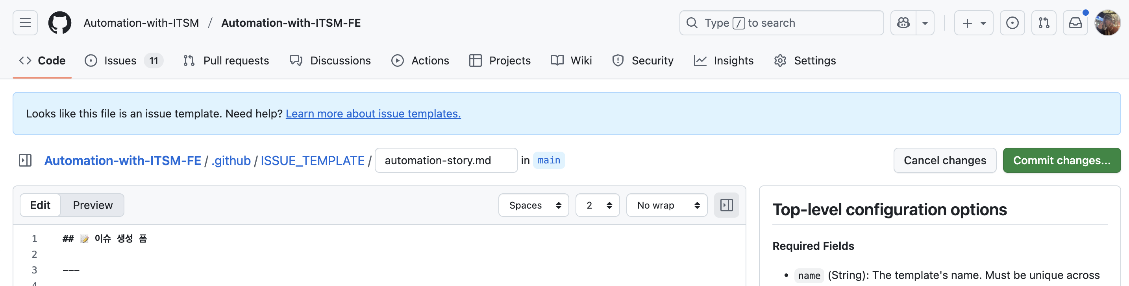
Task: Open the Spaces indent mode dropdown
Action: click(533, 205)
